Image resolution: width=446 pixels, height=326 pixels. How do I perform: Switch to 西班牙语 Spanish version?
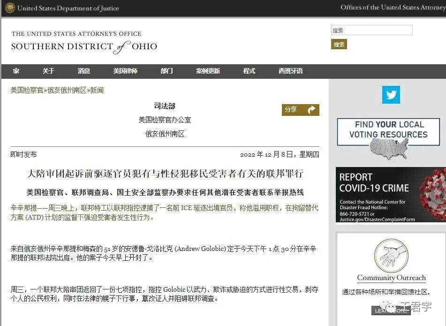(290, 71)
